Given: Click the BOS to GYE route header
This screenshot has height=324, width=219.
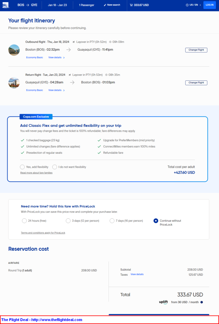Looking at the screenshot, I should 27,5.
